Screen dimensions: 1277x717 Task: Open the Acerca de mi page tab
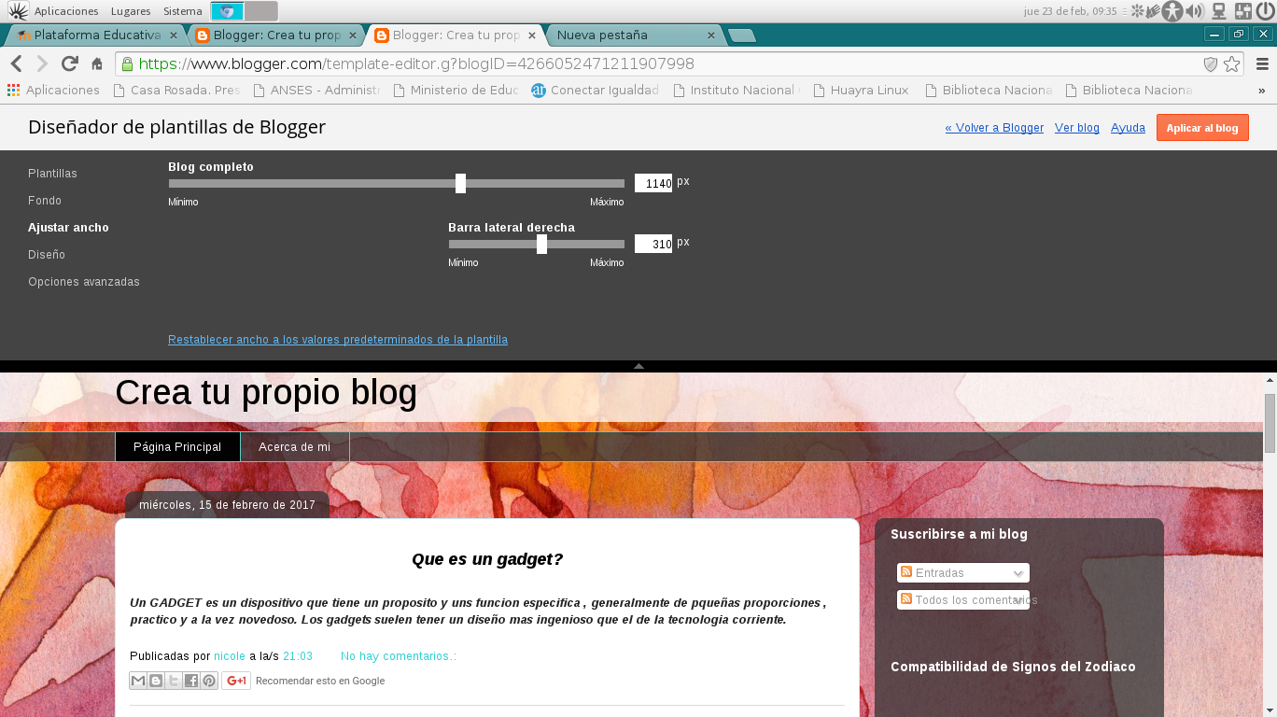point(295,447)
